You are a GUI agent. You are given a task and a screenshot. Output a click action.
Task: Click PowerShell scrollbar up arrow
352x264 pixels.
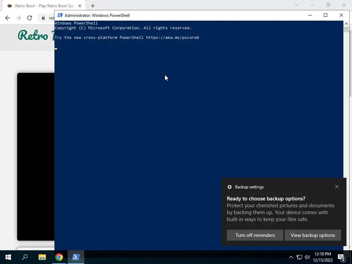(346, 23)
